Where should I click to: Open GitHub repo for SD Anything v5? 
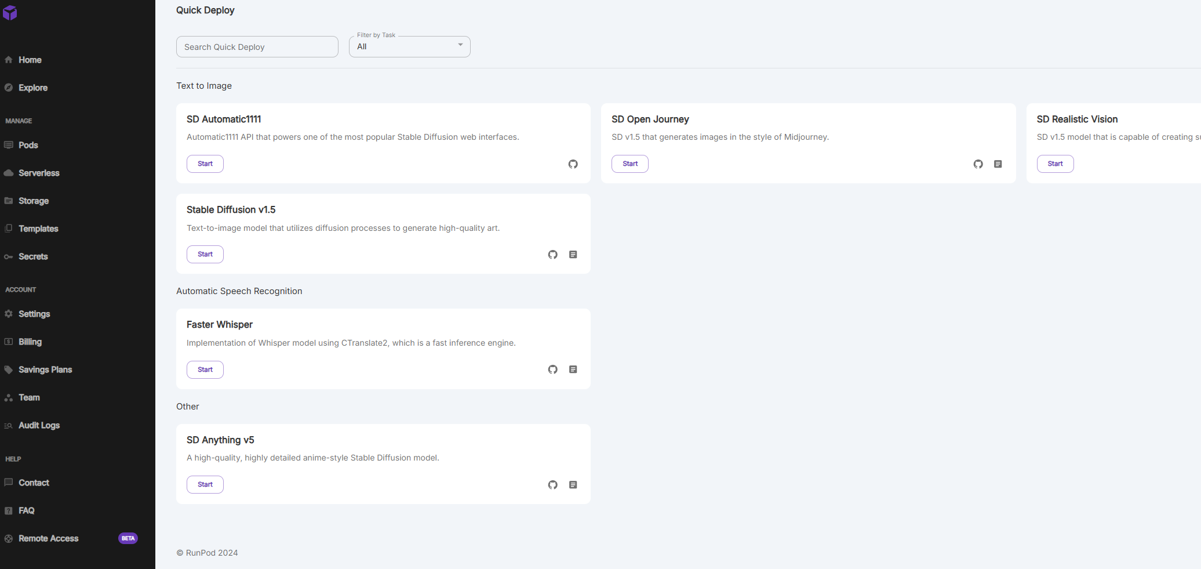(552, 485)
